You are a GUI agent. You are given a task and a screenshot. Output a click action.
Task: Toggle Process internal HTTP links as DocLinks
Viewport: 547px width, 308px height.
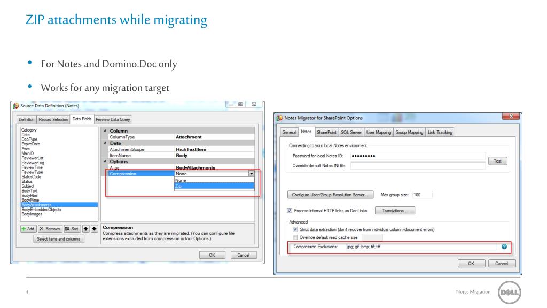289,211
